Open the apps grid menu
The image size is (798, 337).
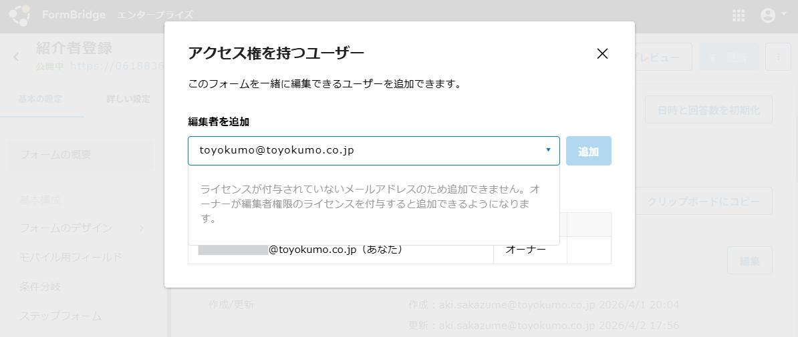[739, 15]
